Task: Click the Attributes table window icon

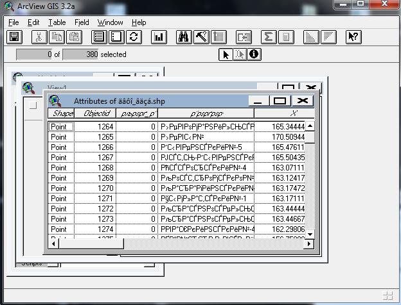Action: pos(55,101)
